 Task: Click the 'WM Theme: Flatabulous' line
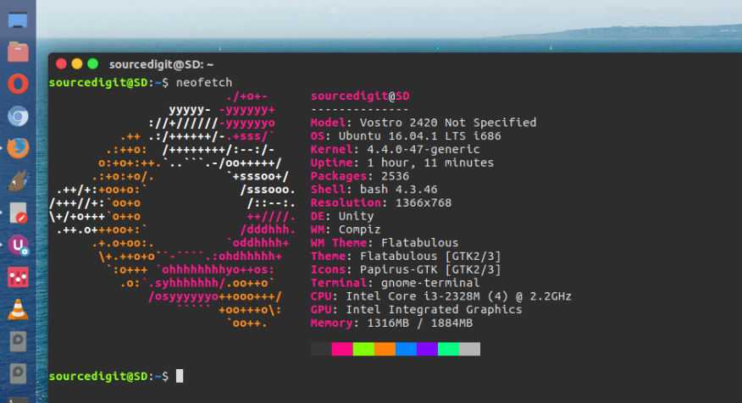click(x=385, y=243)
